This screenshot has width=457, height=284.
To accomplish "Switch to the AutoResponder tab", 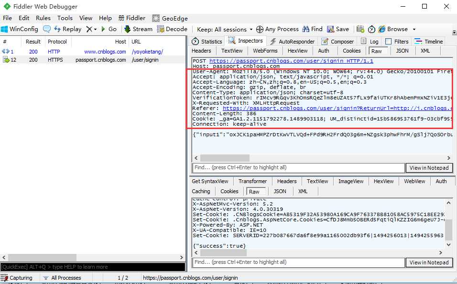I will (293, 42).
